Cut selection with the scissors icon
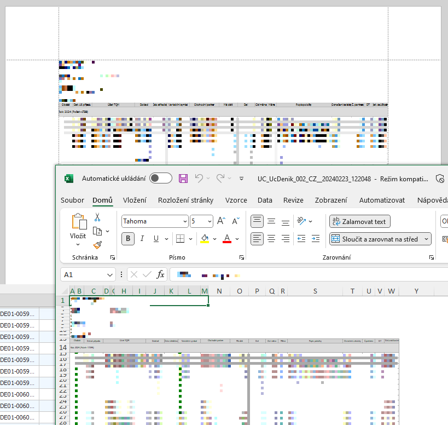The image size is (448, 425). (x=97, y=217)
